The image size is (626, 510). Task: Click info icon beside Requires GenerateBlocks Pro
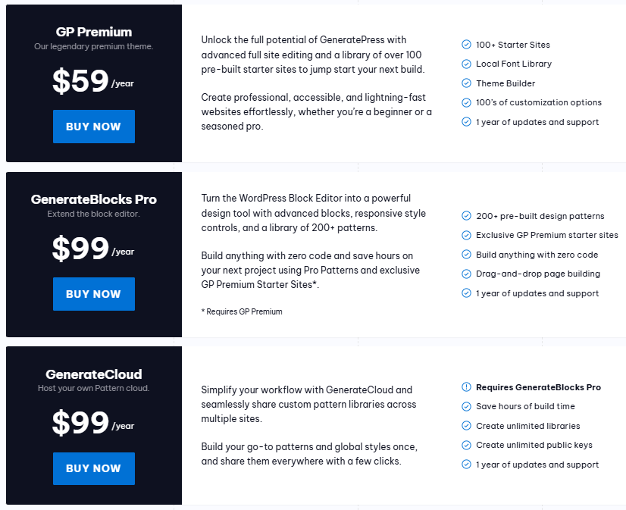coord(466,387)
